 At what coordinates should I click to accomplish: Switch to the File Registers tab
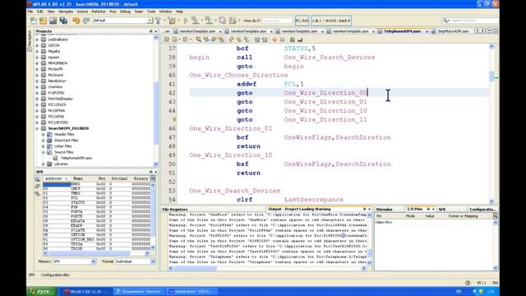[x=175, y=209]
